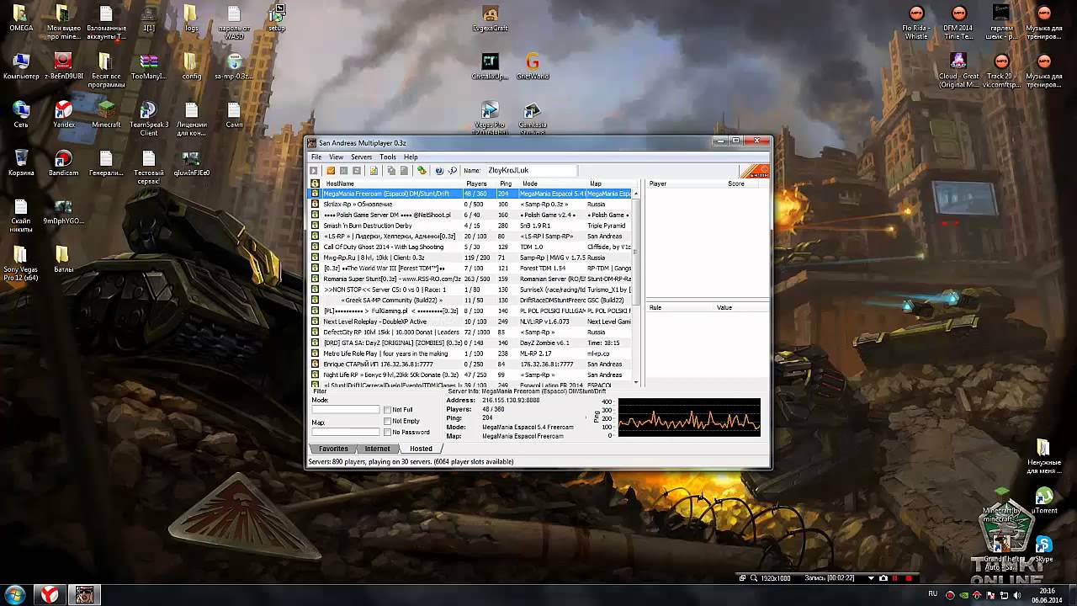This screenshot has height=606, width=1077.
Task: Switch to the Hosted tab
Action: pos(421,449)
